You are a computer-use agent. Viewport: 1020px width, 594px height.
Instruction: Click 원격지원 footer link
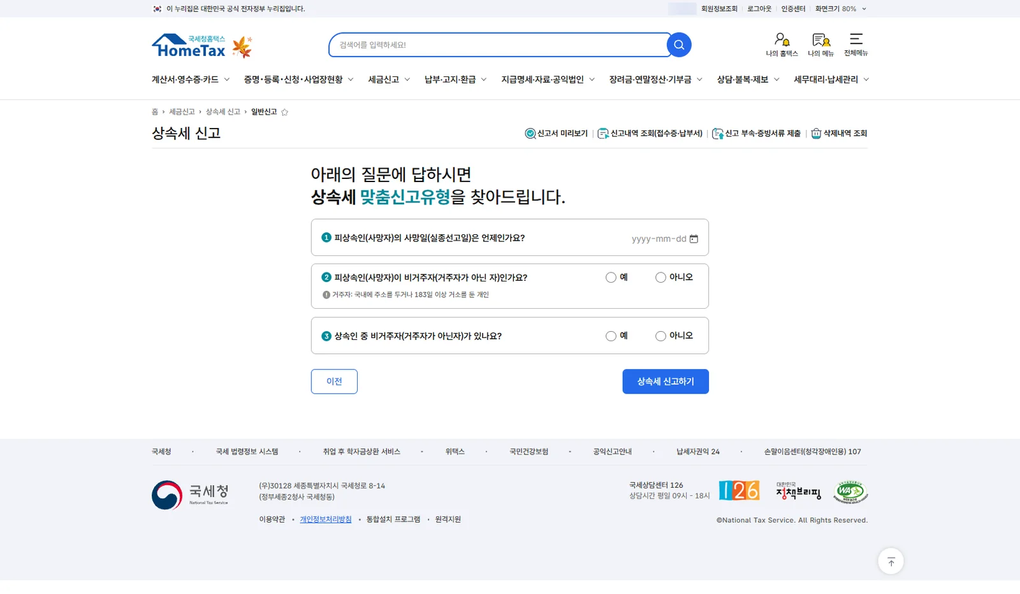448,520
